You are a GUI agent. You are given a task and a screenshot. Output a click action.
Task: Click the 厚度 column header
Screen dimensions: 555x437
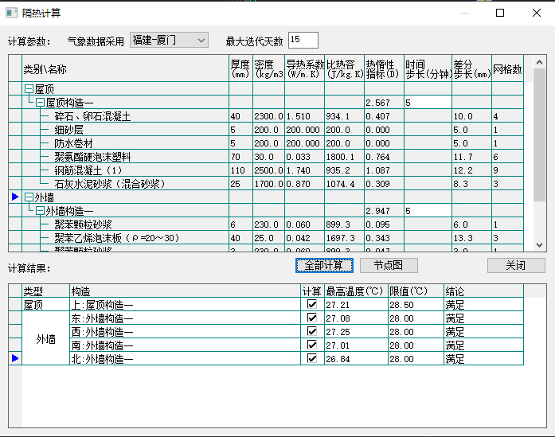[x=240, y=69]
